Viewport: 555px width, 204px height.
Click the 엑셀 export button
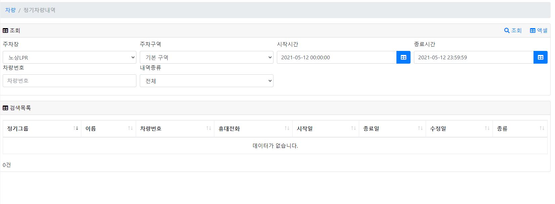[x=539, y=30]
